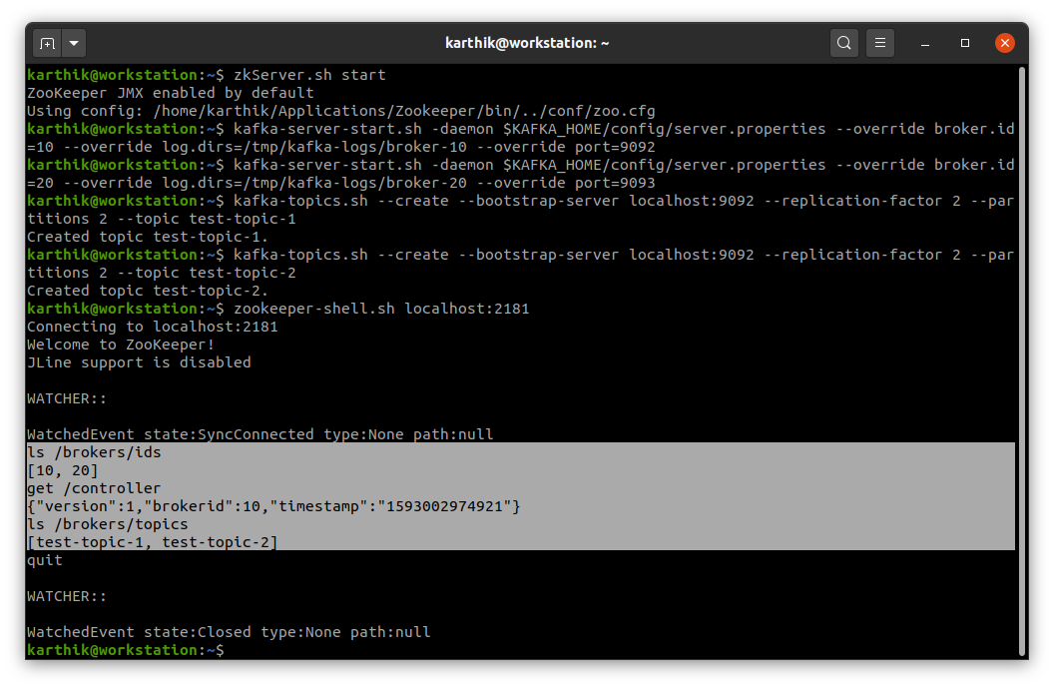
Task: Click the 'zookeeper-shell.sh localhost:2181' command
Action: [381, 309]
